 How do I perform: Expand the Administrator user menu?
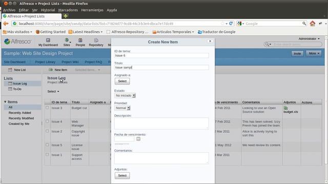tap(309, 39)
